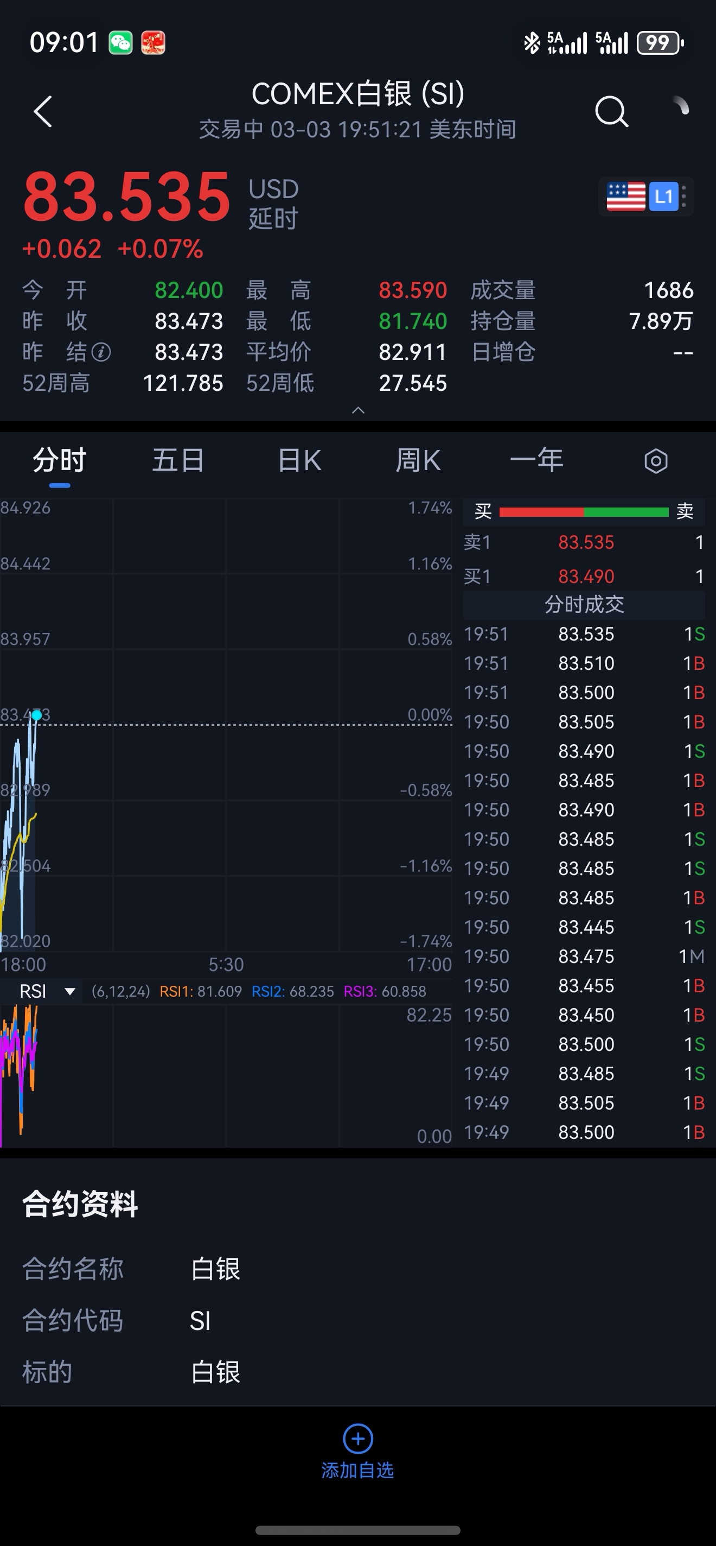Tap 成交量 value 1686

[669, 290]
